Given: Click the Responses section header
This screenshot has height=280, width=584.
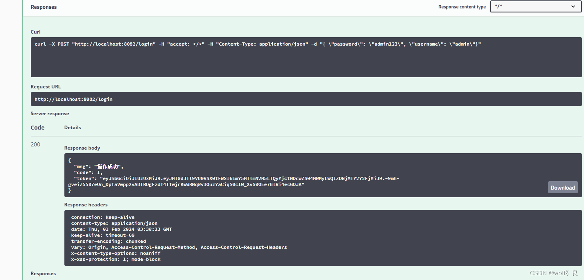Looking at the screenshot, I should 44,7.
